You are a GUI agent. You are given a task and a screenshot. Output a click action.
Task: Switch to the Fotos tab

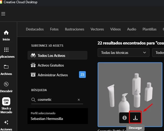tap(54, 29)
